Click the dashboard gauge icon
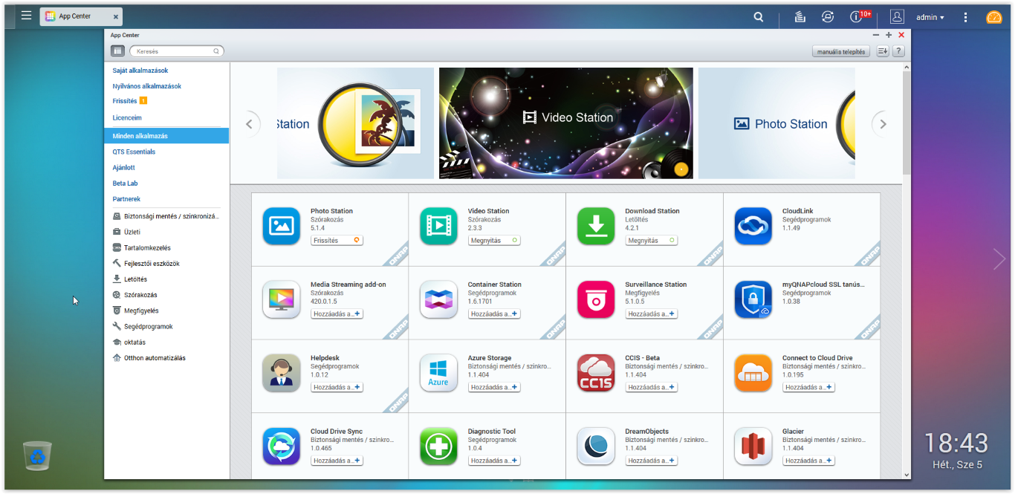Viewport: 1015px width, 494px height. pos(994,16)
